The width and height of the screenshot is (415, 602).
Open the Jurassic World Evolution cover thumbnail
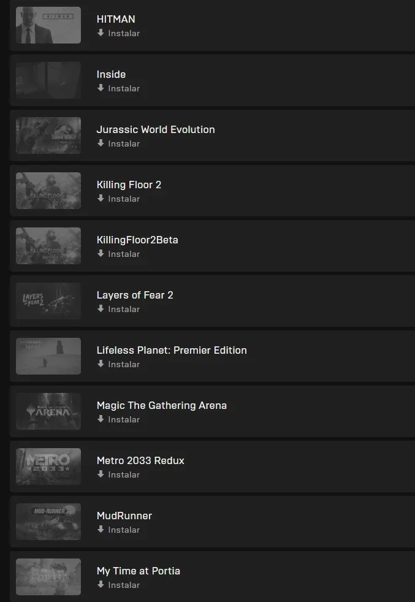tap(48, 135)
